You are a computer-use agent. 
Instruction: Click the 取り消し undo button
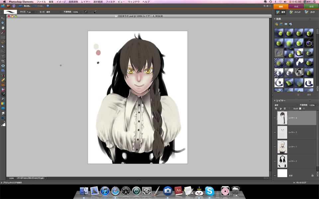25,6
